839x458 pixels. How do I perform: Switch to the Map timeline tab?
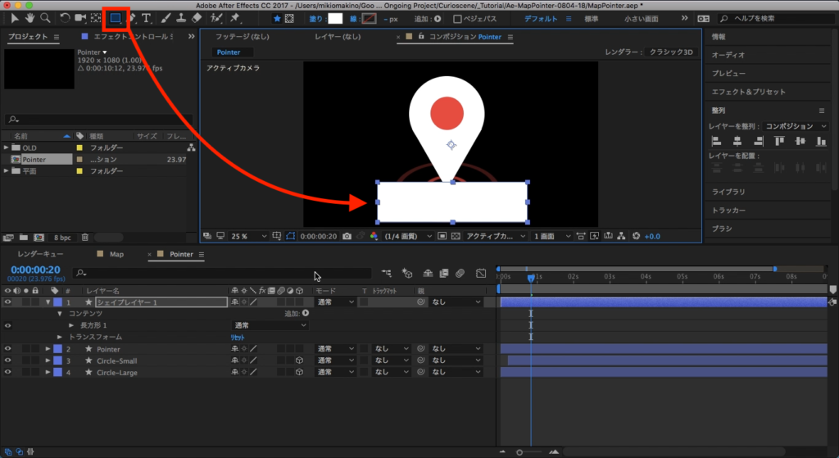[116, 254]
